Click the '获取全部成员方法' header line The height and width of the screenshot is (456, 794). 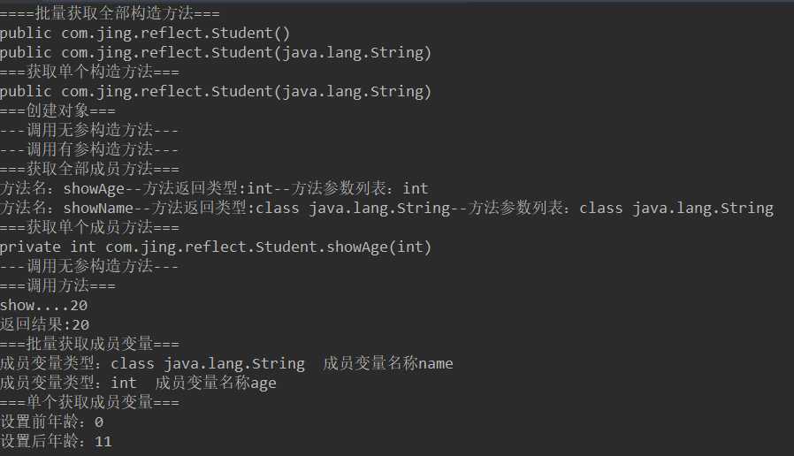click(x=89, y=169)
